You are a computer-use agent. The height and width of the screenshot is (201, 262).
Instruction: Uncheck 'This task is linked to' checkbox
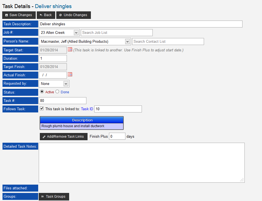tap(42, 109)
